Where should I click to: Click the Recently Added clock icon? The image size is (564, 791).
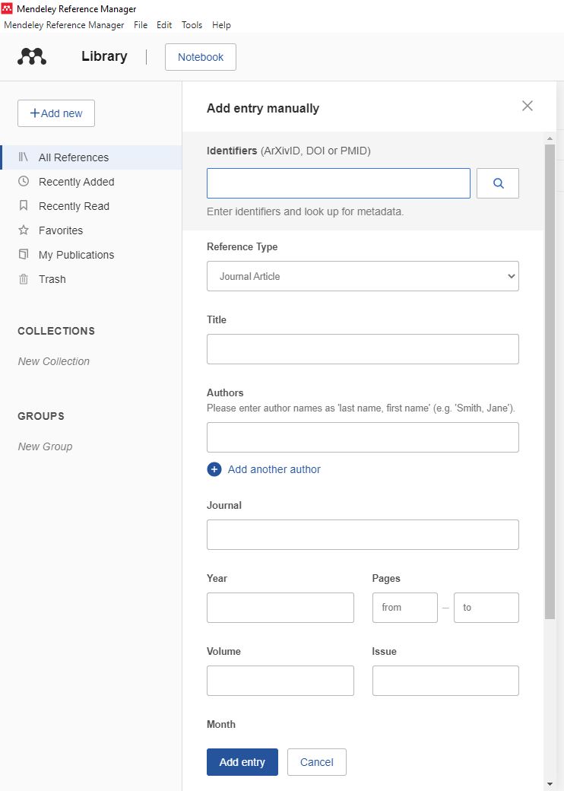pos(24,182)
